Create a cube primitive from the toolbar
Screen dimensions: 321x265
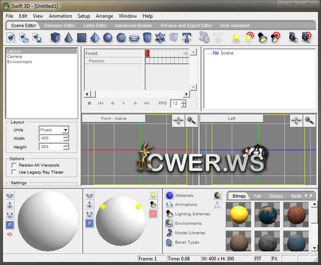click(x=55, y=37)
